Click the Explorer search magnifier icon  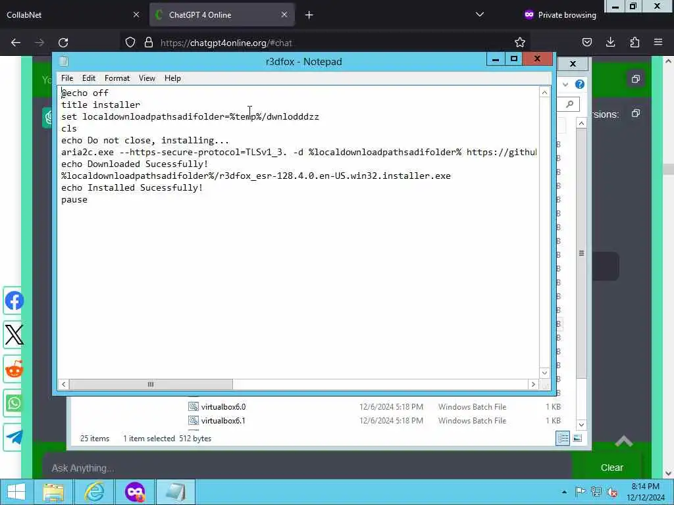tap(569, 104)
